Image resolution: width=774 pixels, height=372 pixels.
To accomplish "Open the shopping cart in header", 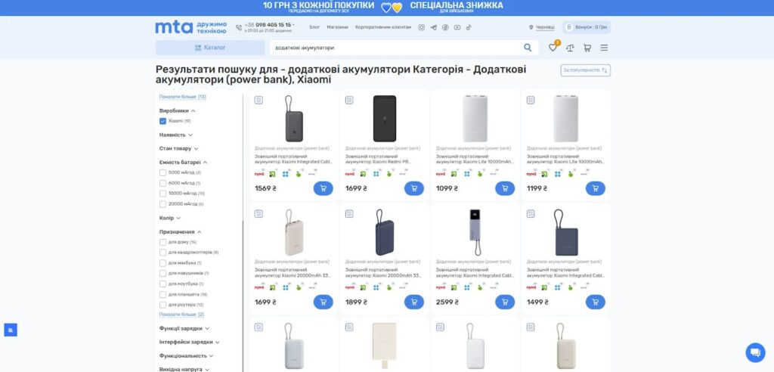I will (x=587, y=48).
